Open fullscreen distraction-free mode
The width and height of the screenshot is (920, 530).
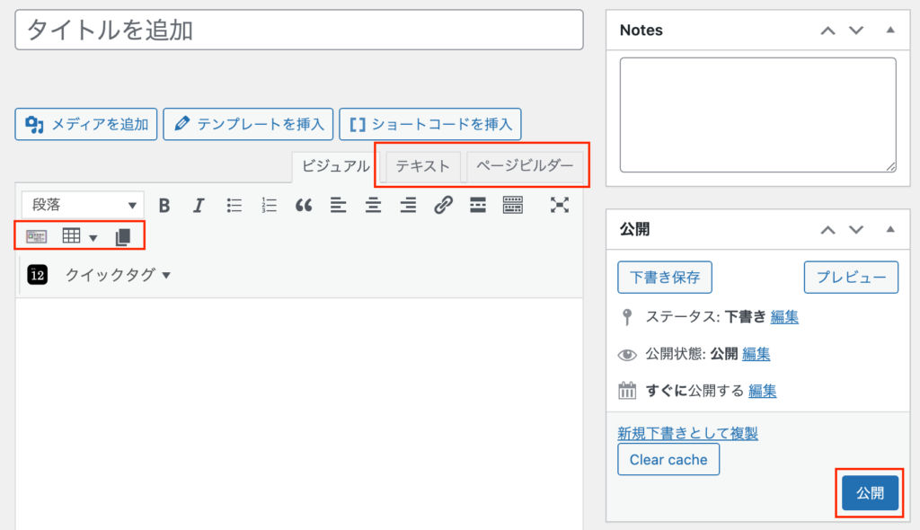click(560, 206)
